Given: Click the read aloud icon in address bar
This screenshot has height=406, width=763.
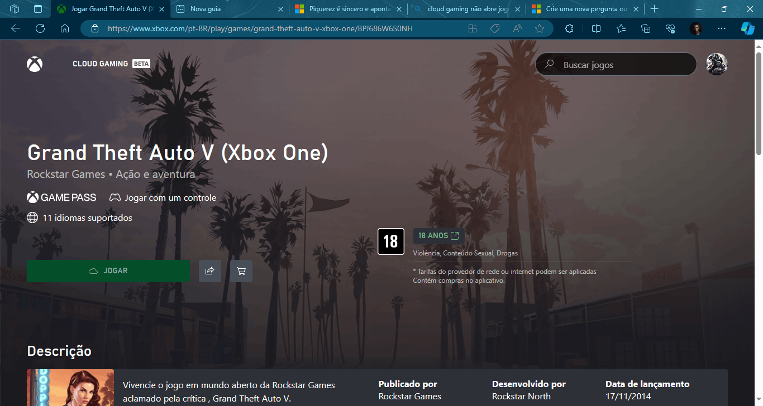Looking at the screenshot, I should click(517, 28).
